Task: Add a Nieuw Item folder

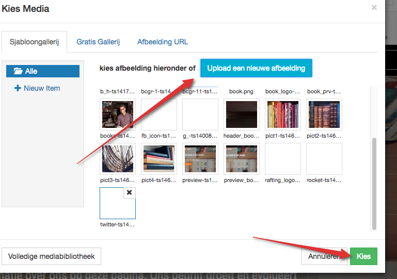Action: 37,88
